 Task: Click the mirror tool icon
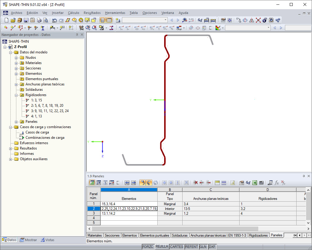click(x=251, y=20)
